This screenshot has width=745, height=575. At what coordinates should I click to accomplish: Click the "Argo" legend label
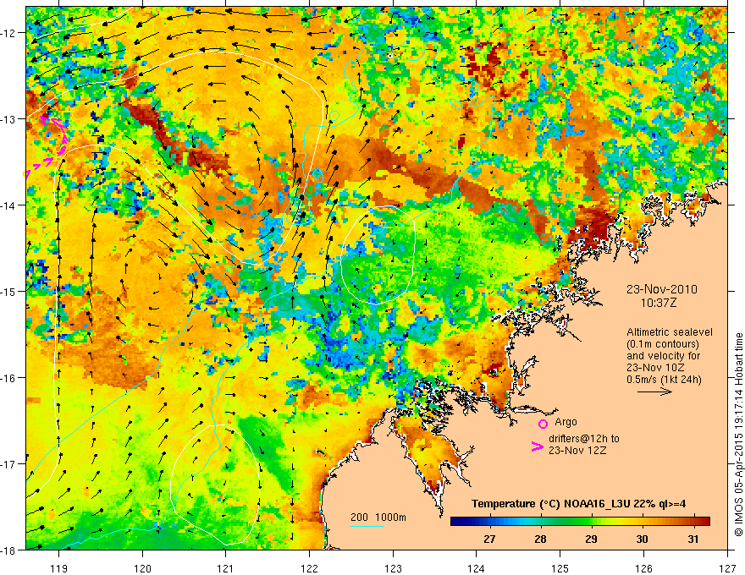tap(566, 422)
